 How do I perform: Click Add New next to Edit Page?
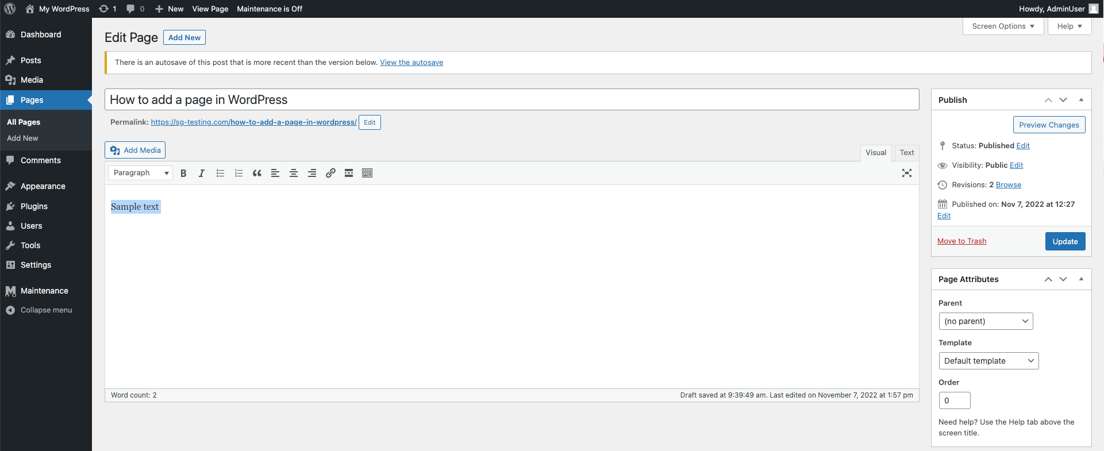point(184,37)
